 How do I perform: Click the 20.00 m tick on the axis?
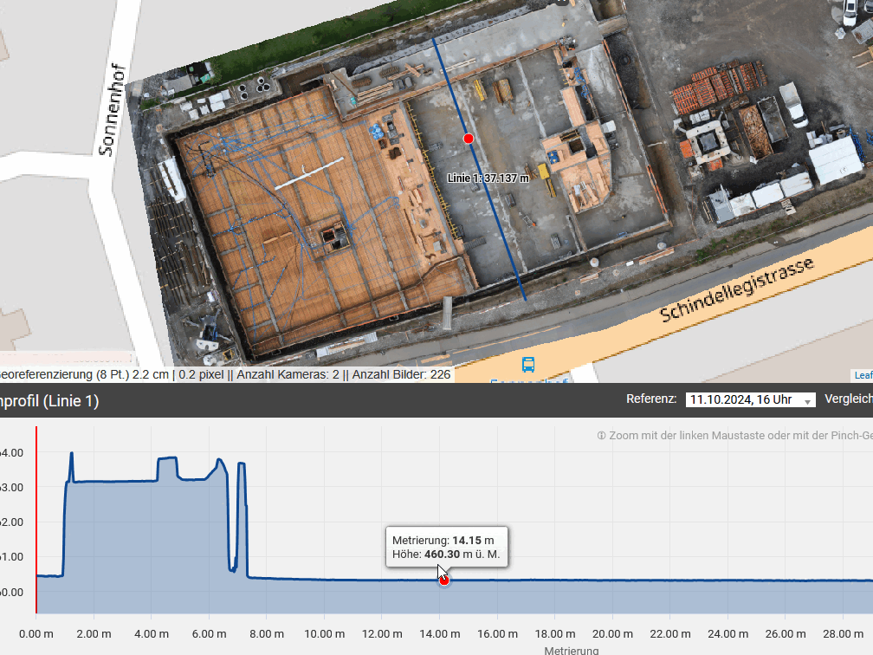[613, 634]
